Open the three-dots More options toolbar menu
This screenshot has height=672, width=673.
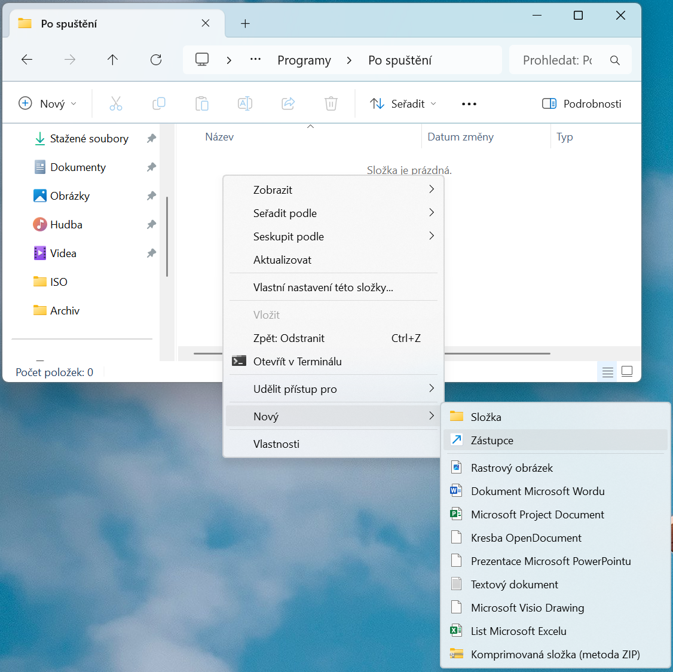point(469,104)
